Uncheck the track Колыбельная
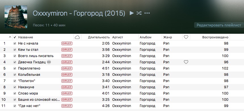This screenshot has height=111, width=244. point(15,75)
